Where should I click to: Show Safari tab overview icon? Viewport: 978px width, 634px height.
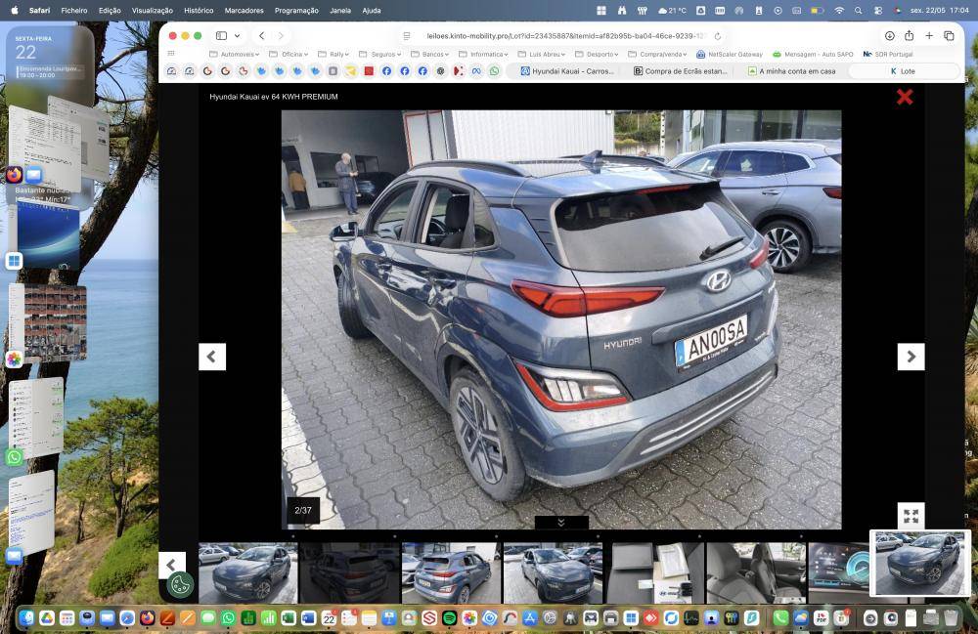click(949, 35)
